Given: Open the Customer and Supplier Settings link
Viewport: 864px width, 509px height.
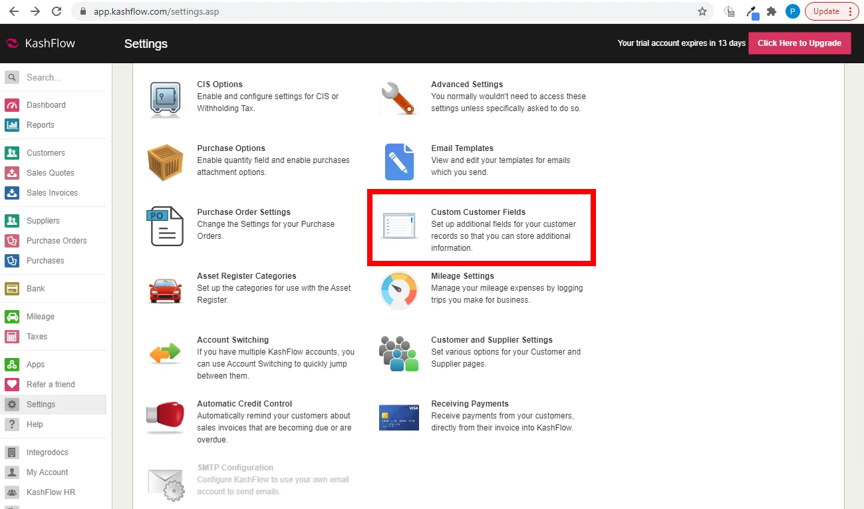Looking at the screenshot, I should pyautogui.click(x=492, y=340).
